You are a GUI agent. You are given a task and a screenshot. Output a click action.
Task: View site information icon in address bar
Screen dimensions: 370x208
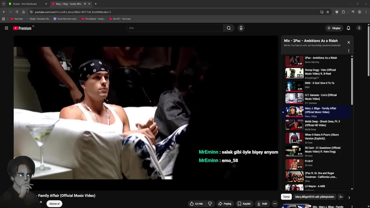point(31,12)
